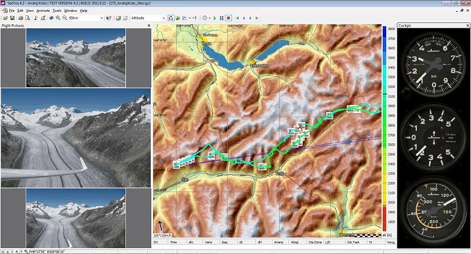471x254 pixels.
Task: Pause the flight animation
Action: tap(223, 18)
